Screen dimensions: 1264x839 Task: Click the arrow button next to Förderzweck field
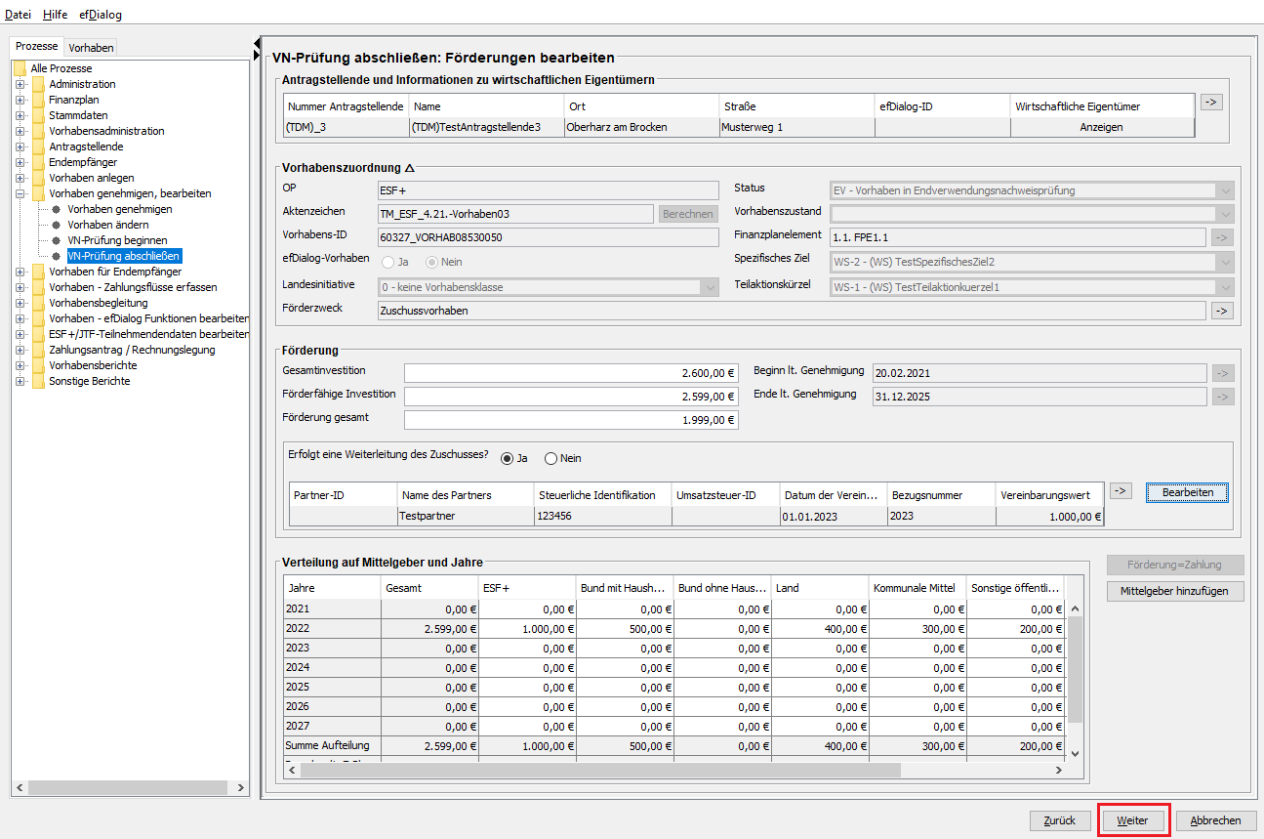(1222, 311)
